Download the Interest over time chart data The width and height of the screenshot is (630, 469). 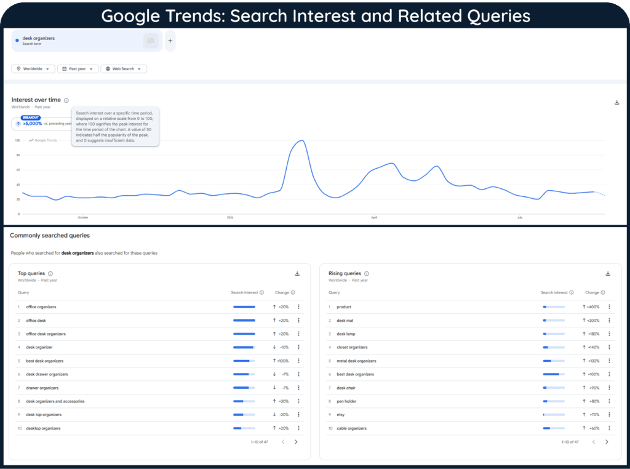point(616,103)
